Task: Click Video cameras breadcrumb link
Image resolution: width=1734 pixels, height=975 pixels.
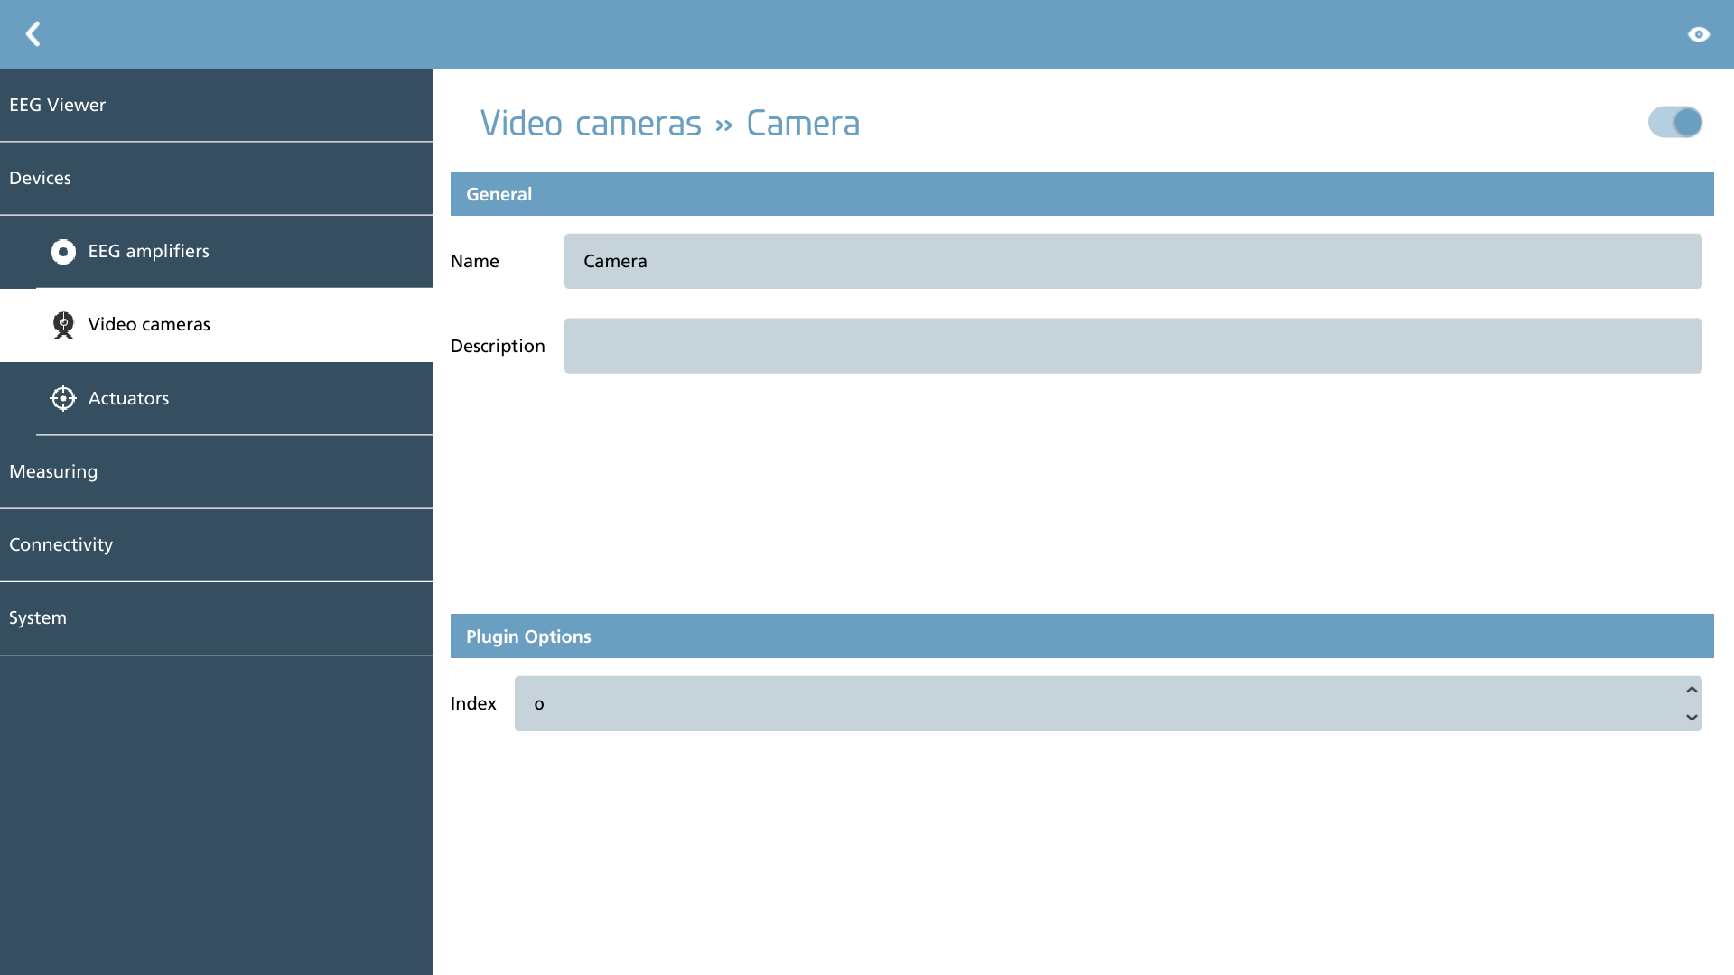Action: click(x=591, y=124)
